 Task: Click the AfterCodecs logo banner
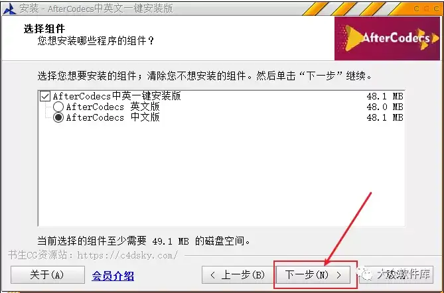[x=387, y=38]
